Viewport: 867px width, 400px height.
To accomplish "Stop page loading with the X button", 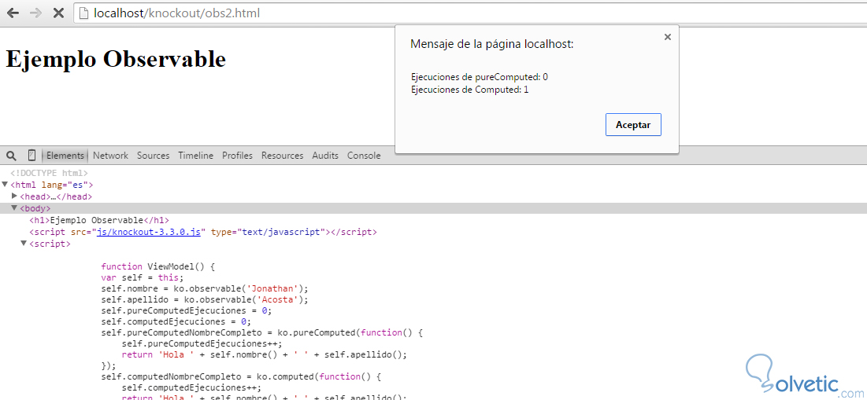I will point(58,14).
